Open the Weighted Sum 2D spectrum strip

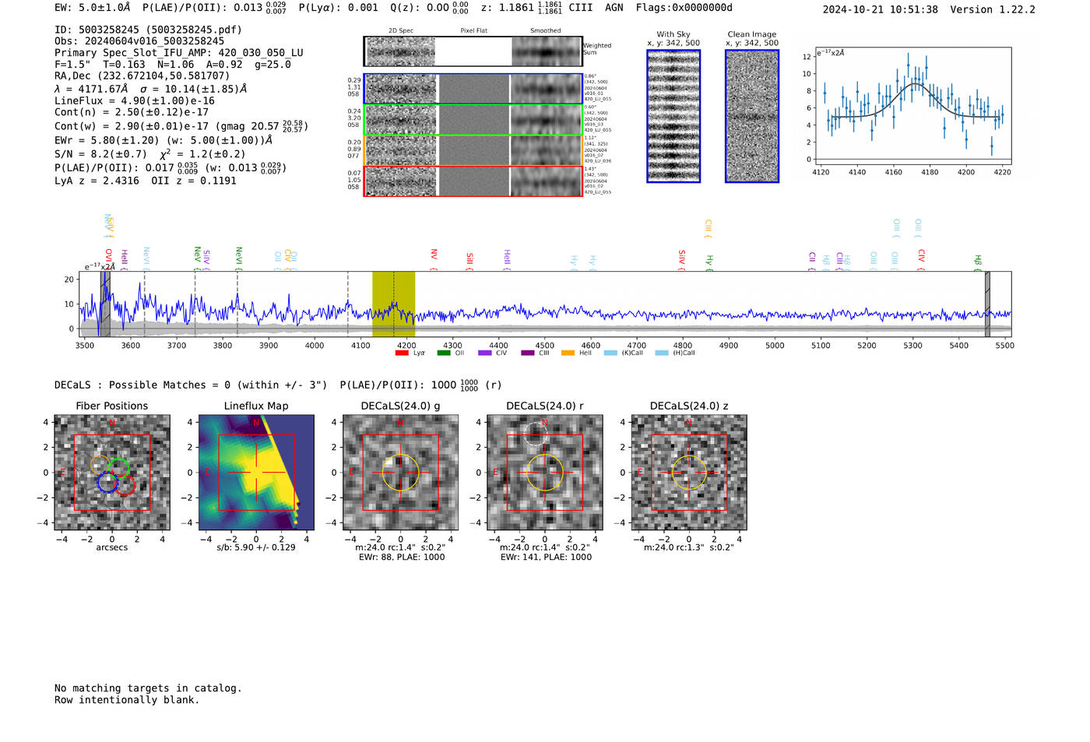pyautogui.click(x=473, y=51)
